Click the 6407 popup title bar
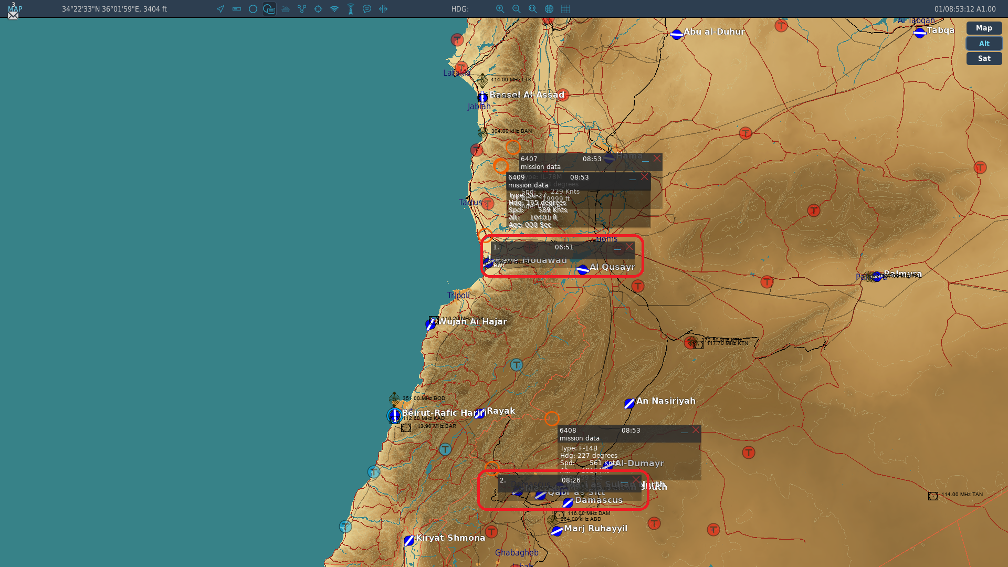This screenshot has width=1008, height=567. click(590, 163)
